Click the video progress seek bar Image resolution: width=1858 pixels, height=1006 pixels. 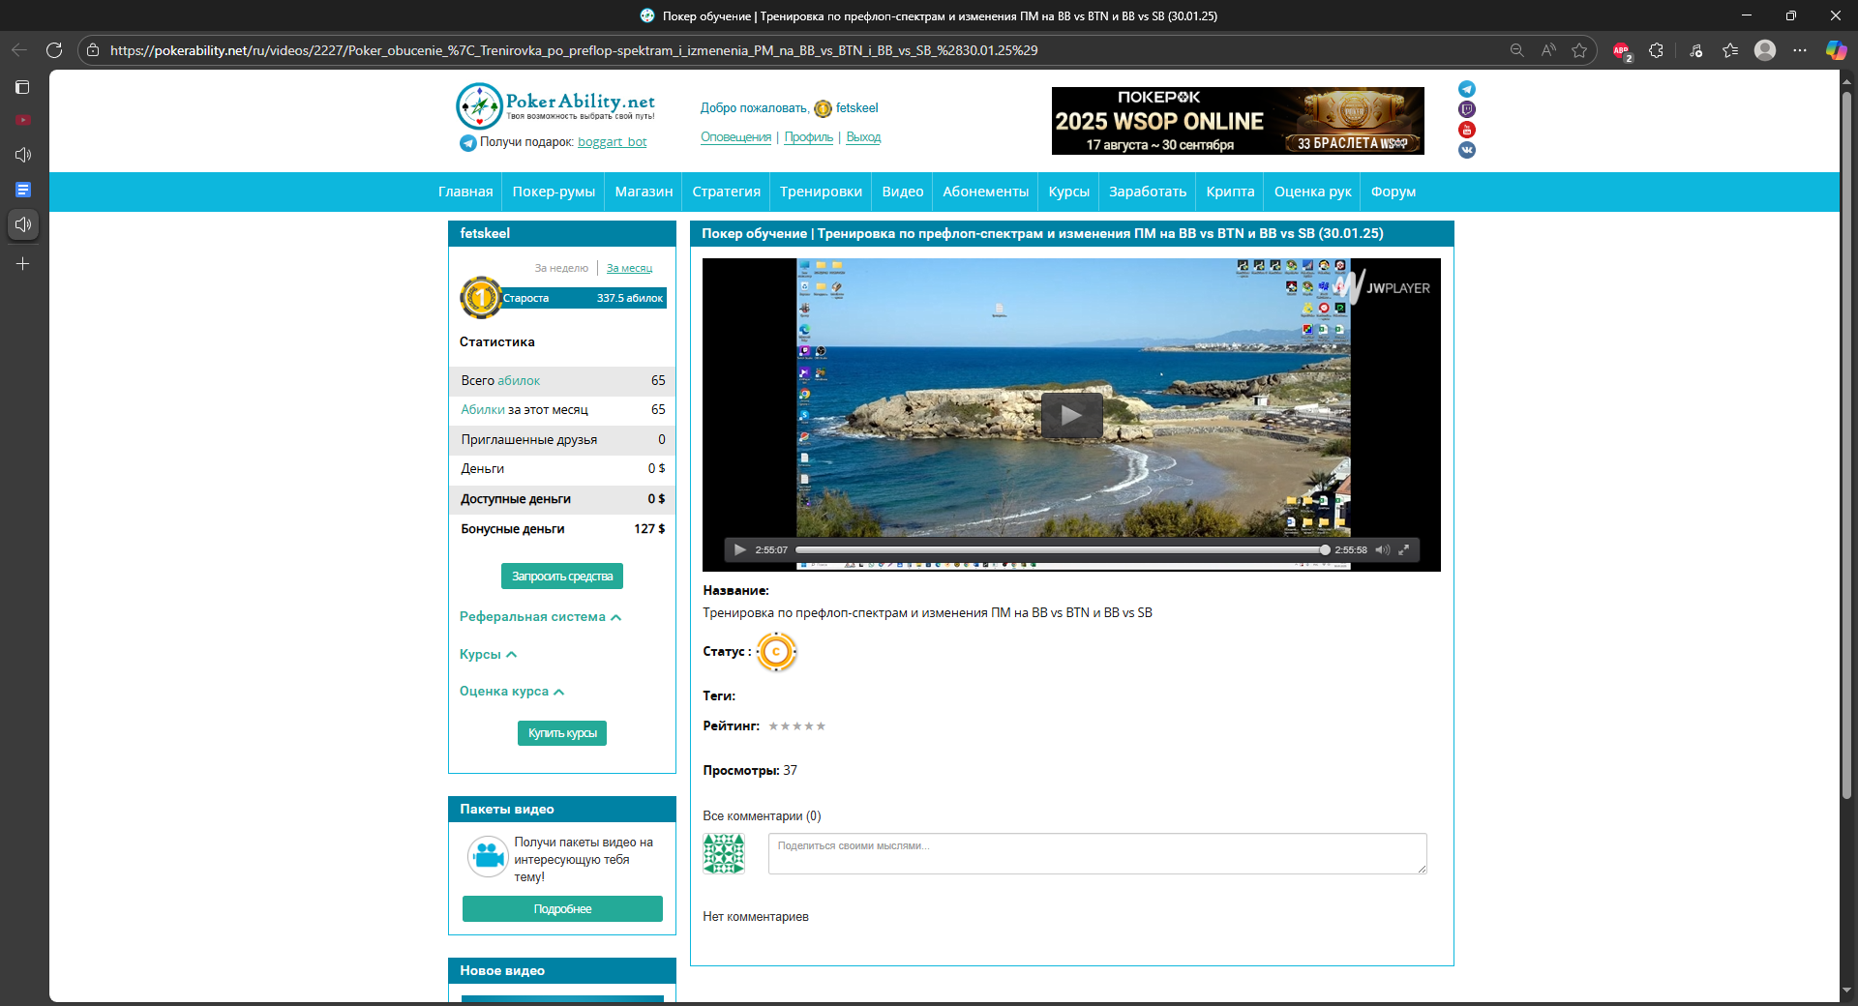point(1061,549)
